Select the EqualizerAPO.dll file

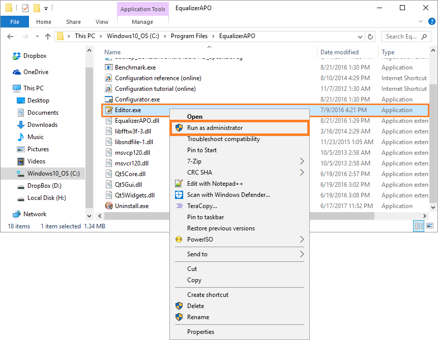[x=137, y=121]
